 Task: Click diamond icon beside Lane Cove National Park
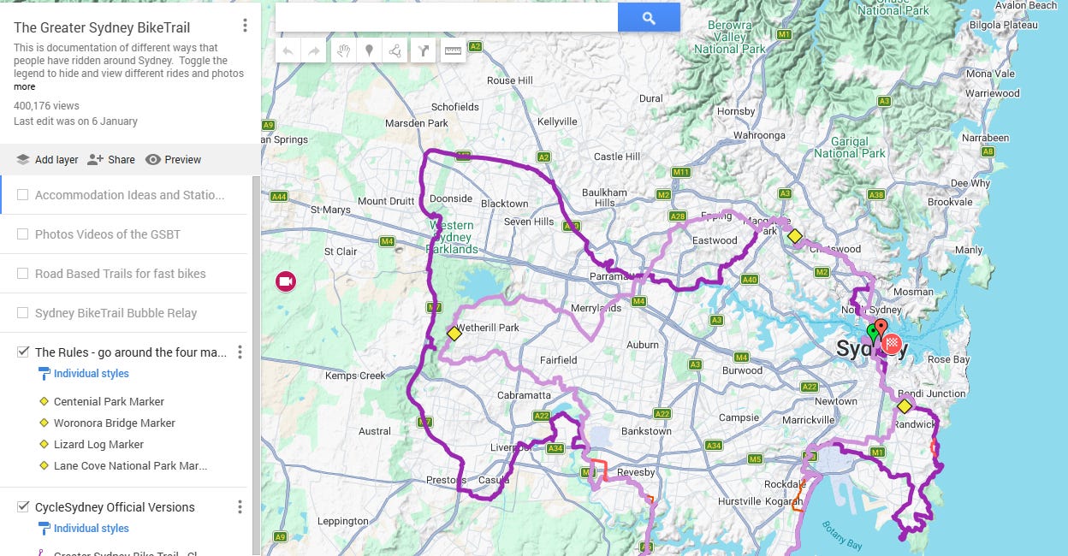point(44,465)
